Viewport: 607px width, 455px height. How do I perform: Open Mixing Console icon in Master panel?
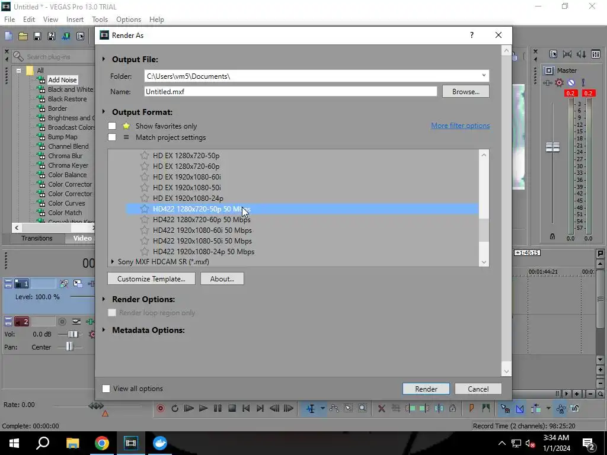click(x=596, y=54)
